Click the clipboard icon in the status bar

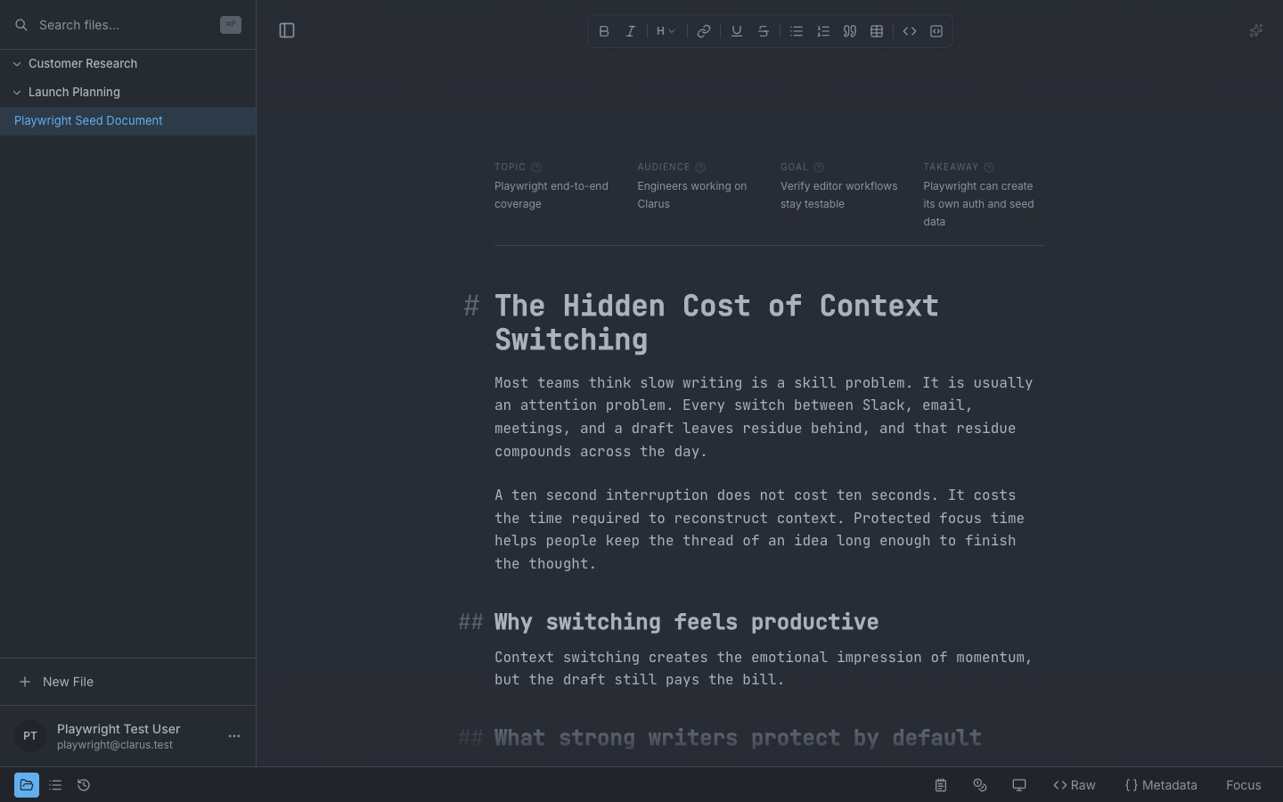[941, 785]
